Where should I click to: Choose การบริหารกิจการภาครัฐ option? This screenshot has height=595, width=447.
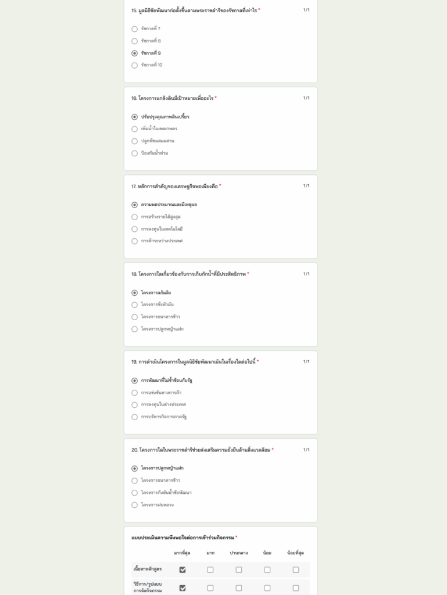coord(135,417)
